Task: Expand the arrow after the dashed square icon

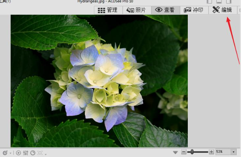Action: tap(46, 154)
